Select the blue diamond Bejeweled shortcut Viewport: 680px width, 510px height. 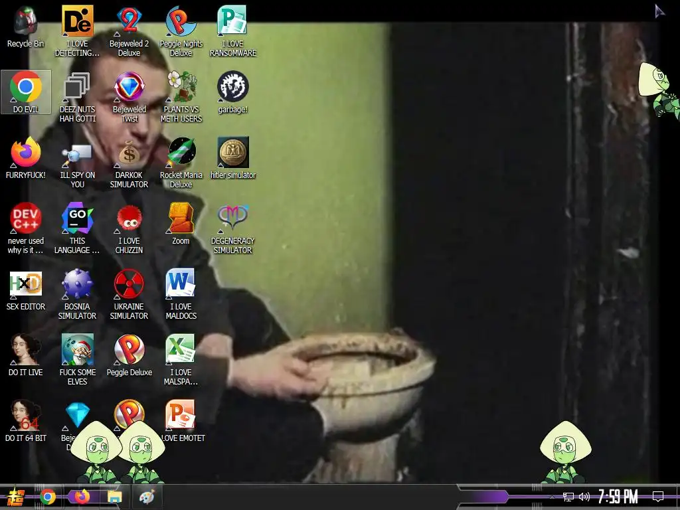pyautogui.click(x=77, y=416)
